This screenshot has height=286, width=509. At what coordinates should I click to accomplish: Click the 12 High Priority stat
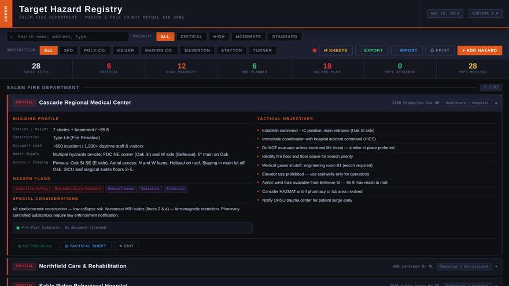182,68
